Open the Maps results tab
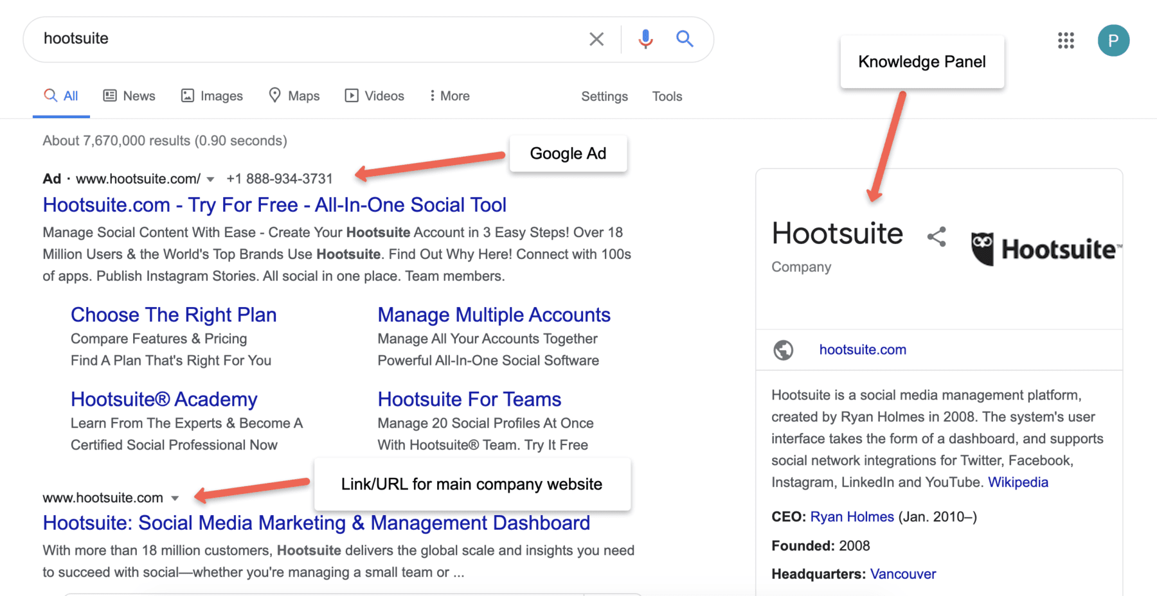 [294, 96]
